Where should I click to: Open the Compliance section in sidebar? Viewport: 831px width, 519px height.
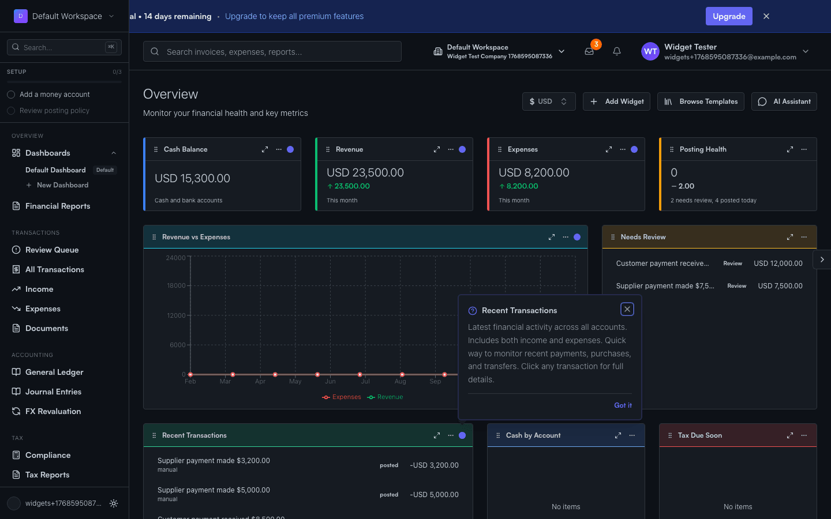click(47, 455)
